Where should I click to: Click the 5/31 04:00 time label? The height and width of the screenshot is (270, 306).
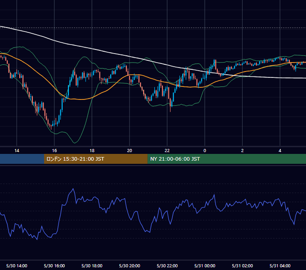point(280,265)
